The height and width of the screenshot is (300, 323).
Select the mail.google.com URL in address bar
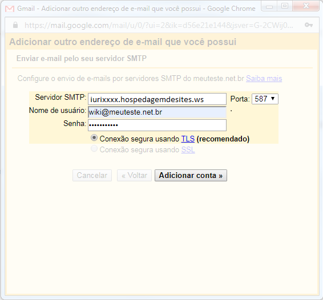click(159, 25)
